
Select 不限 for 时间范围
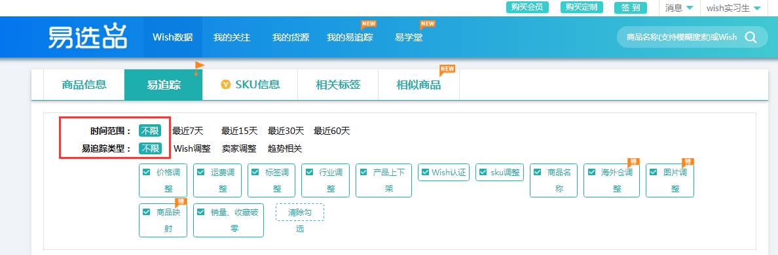[x=150, y=131]
